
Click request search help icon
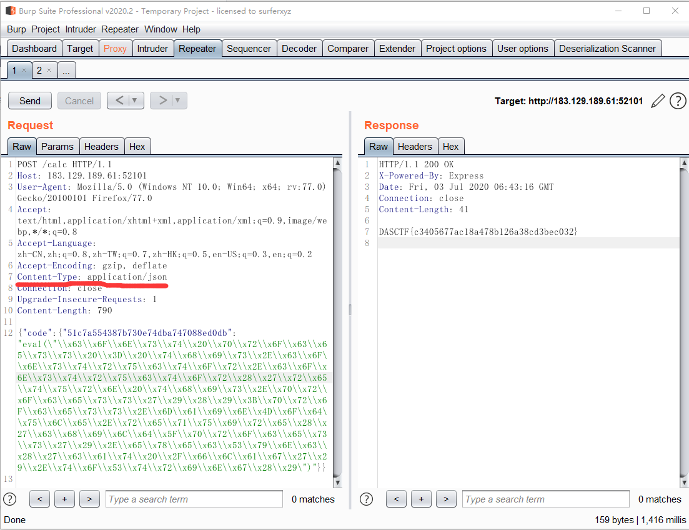pos(10,499)
